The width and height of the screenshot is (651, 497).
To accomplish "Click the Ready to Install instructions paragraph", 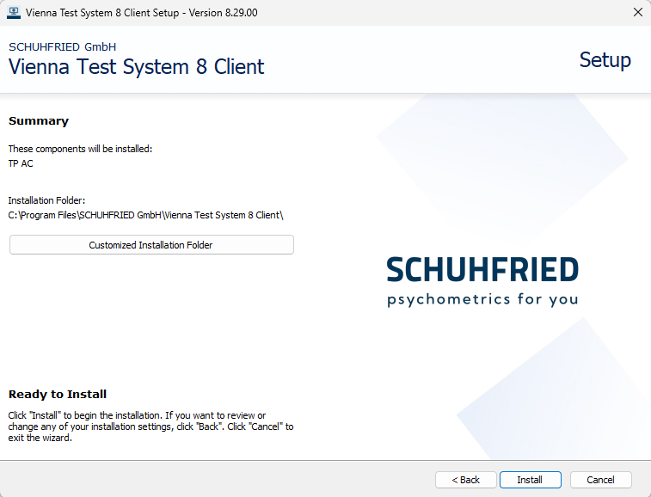I will 150,426.
